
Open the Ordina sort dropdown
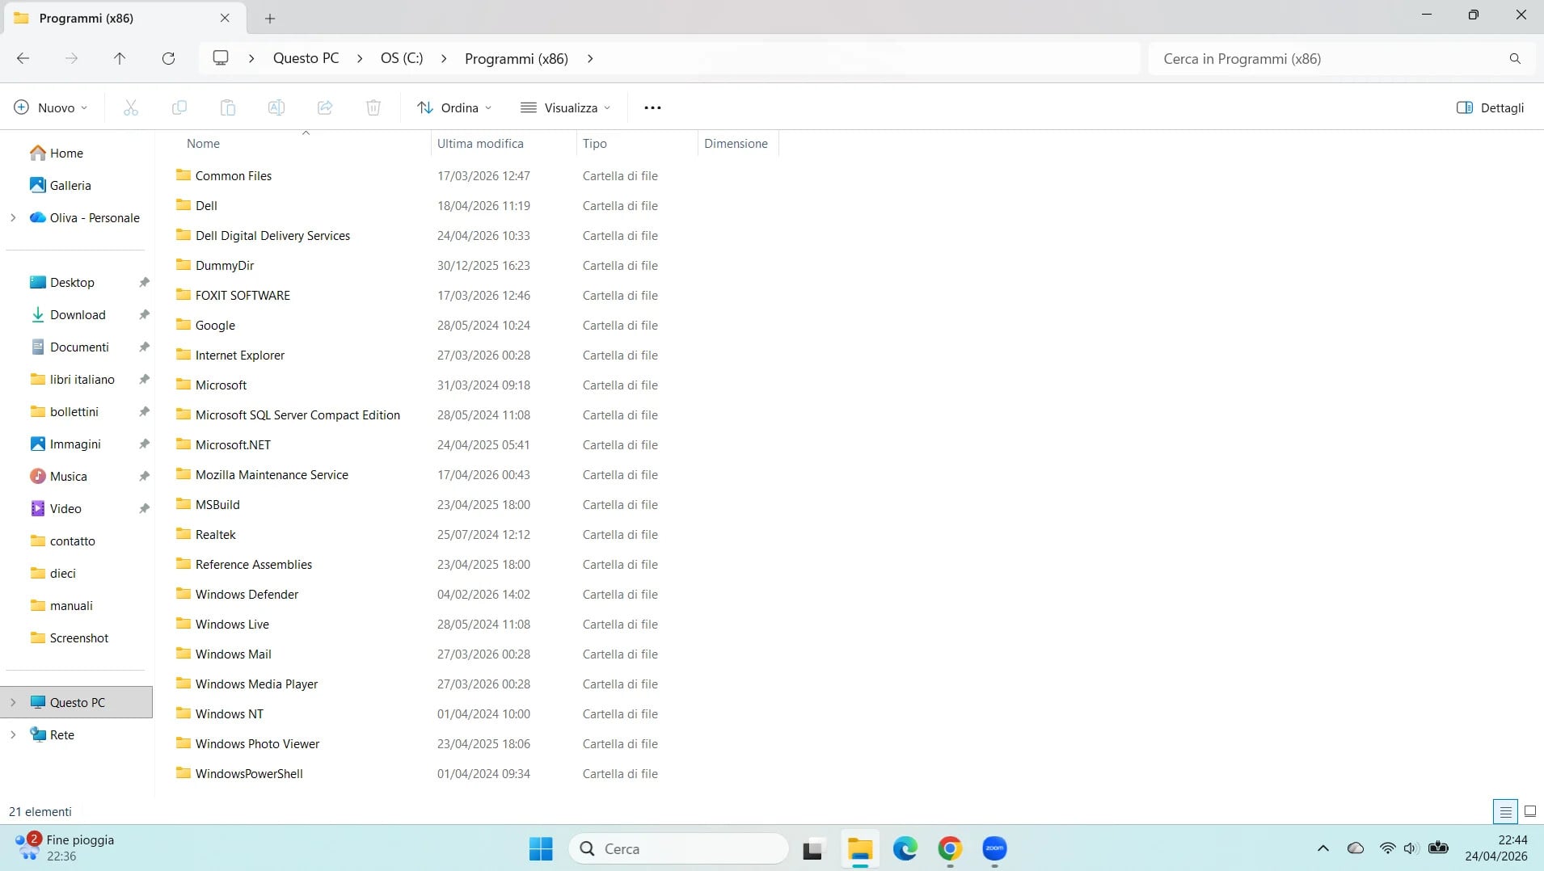454,107
